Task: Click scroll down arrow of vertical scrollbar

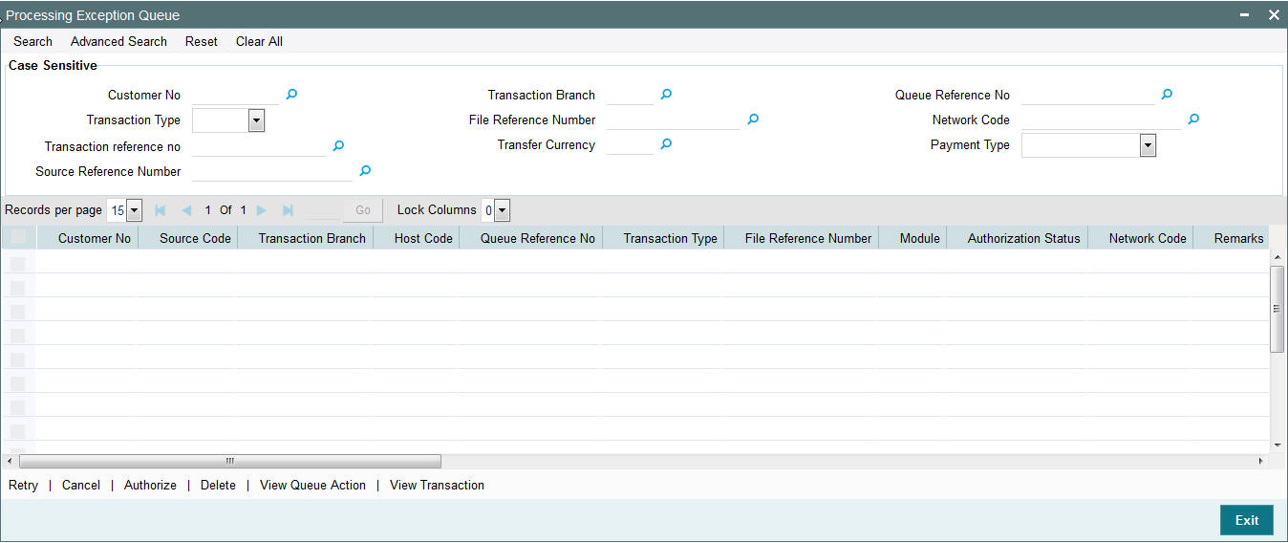Action: click(x=1277, y=445)
